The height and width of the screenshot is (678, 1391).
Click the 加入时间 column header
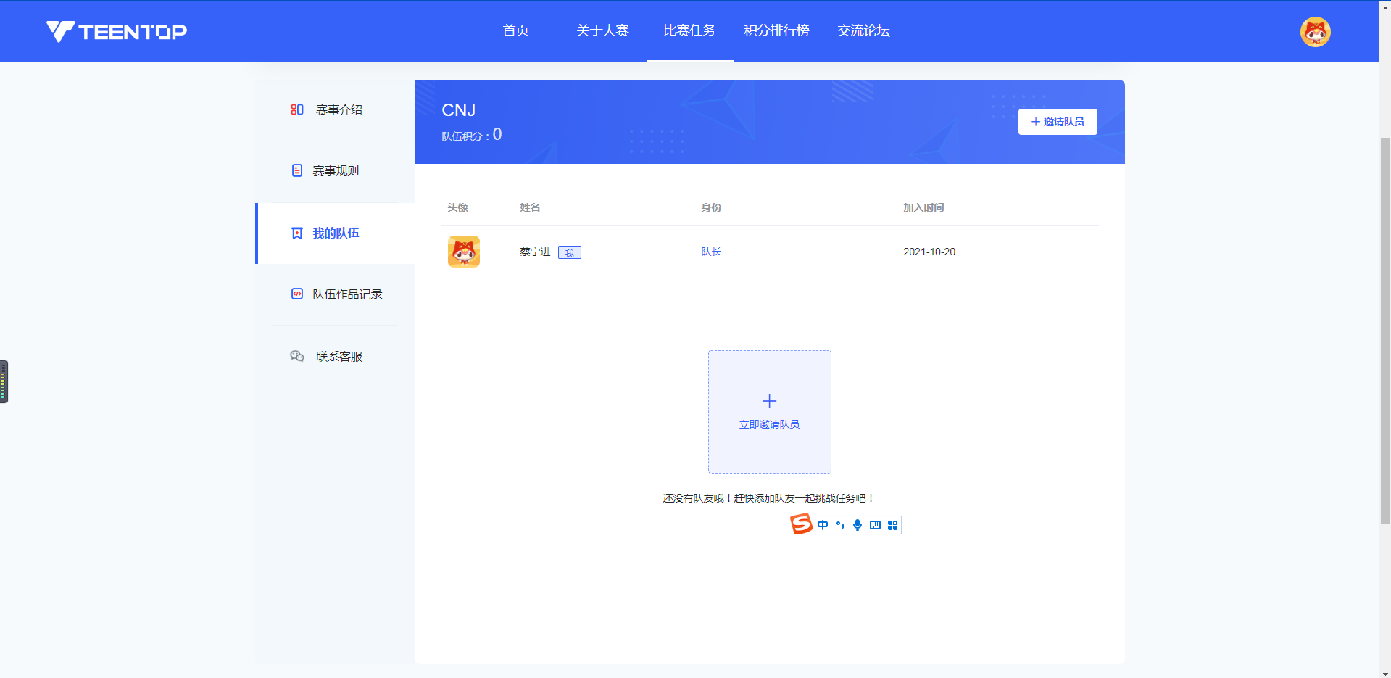point(923,207)
